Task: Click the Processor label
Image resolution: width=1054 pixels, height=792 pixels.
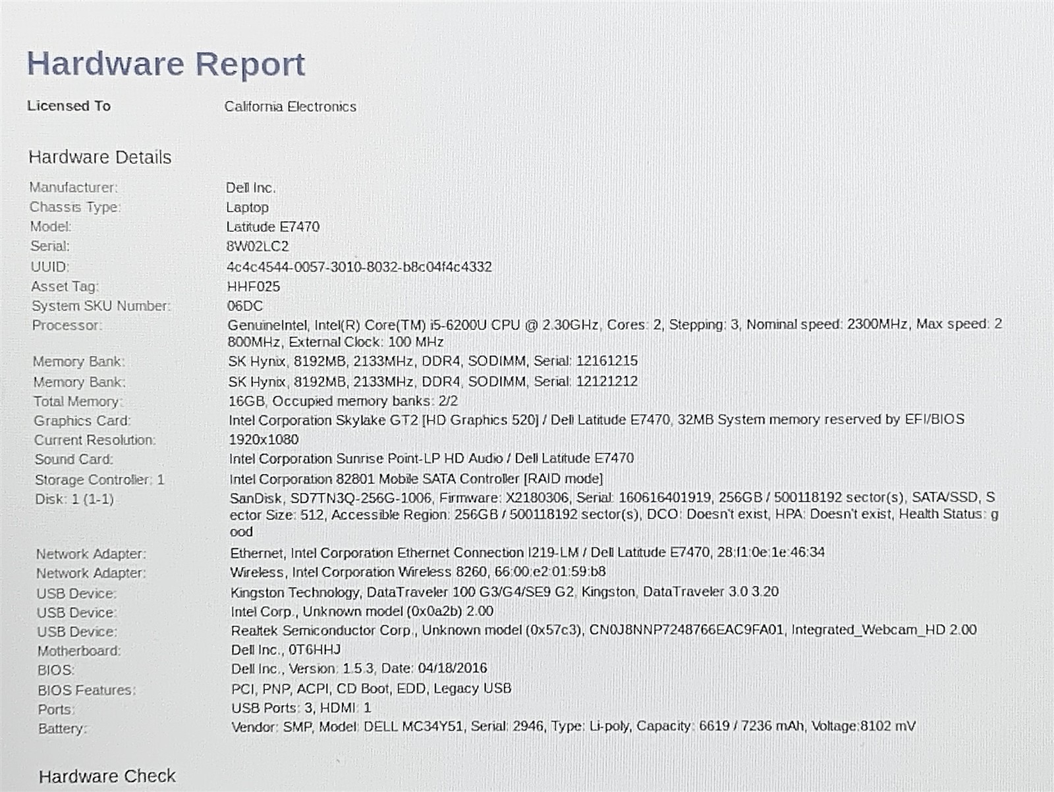Action: coord(67,325)
